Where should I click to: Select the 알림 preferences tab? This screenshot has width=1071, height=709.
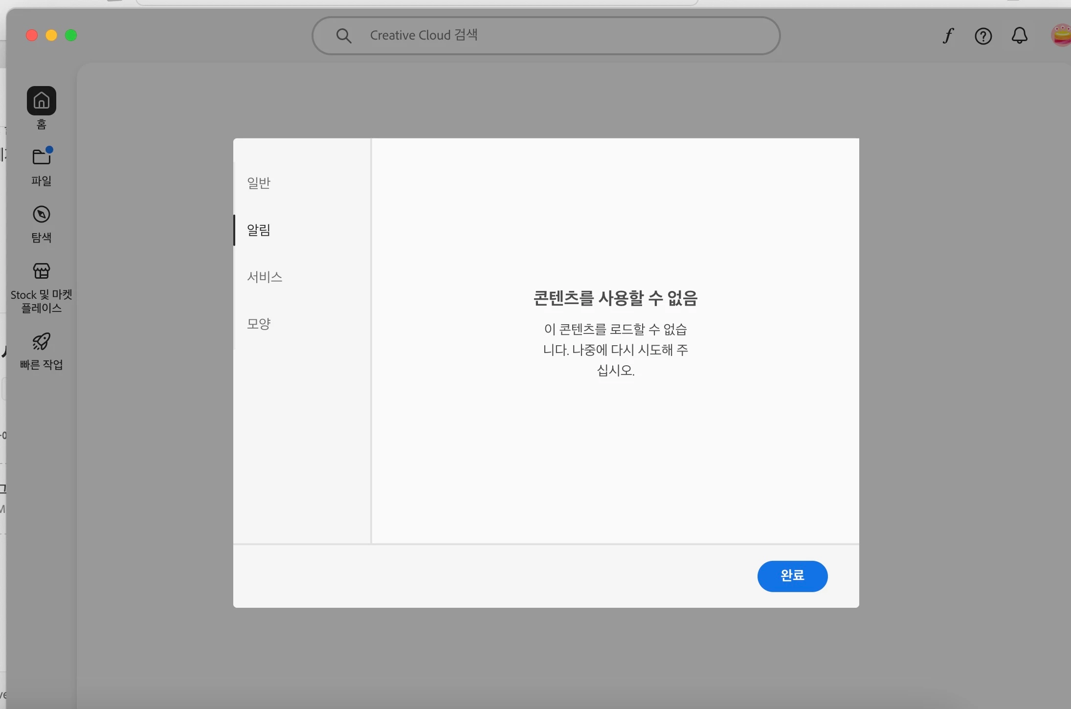point(259,230)
